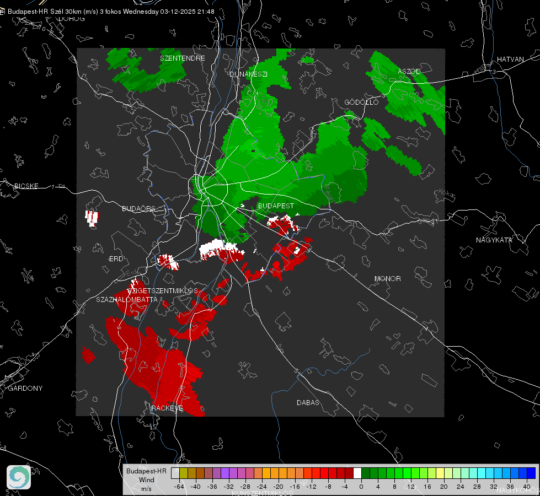Image resolution: width=540 pixels, height=496 pixels.
Task: Click the radar title with date 03-12-2025 21:48
Action: [x=111, y=12]
